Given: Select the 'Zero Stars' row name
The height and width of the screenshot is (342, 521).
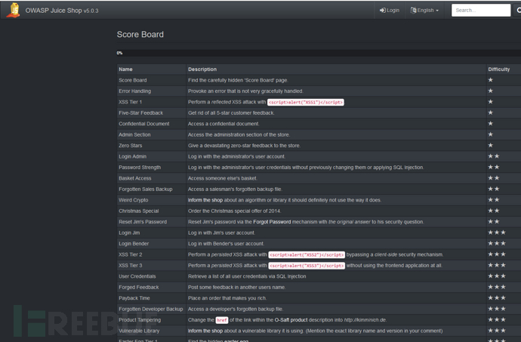Looking at the screenshot, I should point(130,146).
